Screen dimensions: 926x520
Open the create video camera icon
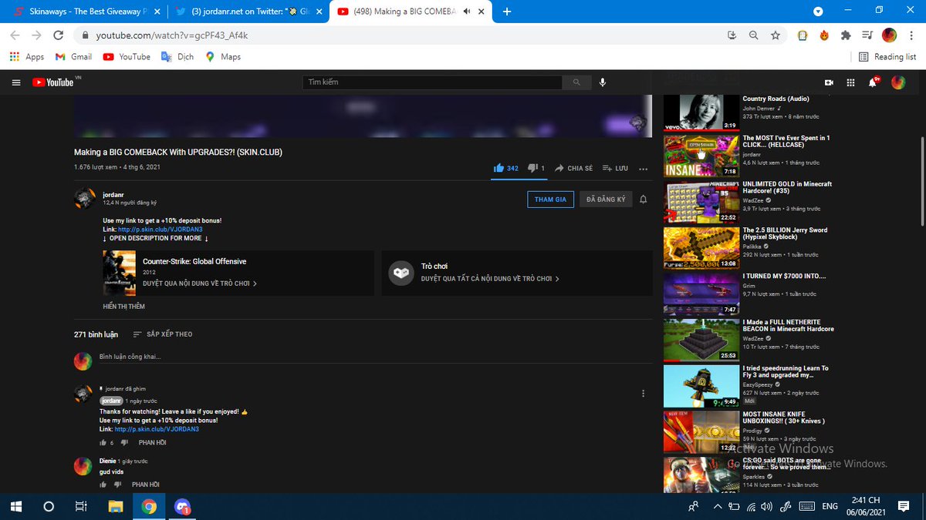pos(829,82)
